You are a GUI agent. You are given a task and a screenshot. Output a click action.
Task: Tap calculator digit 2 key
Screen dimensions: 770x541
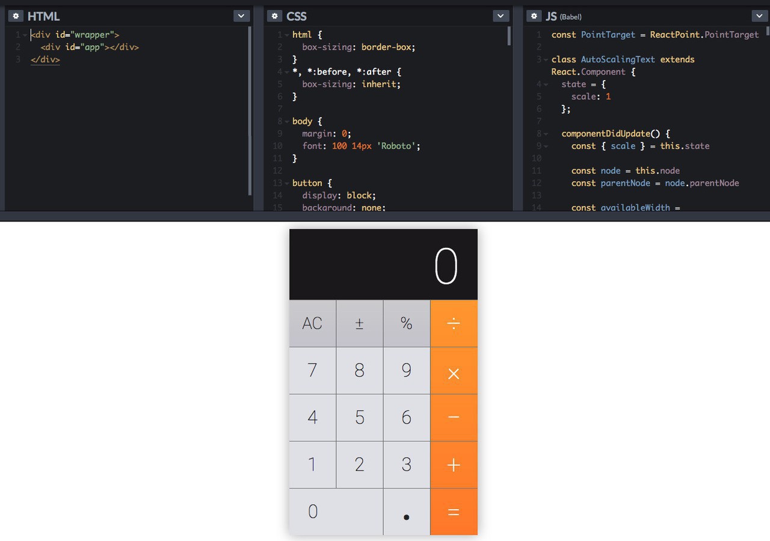click(x=360, y=465)
